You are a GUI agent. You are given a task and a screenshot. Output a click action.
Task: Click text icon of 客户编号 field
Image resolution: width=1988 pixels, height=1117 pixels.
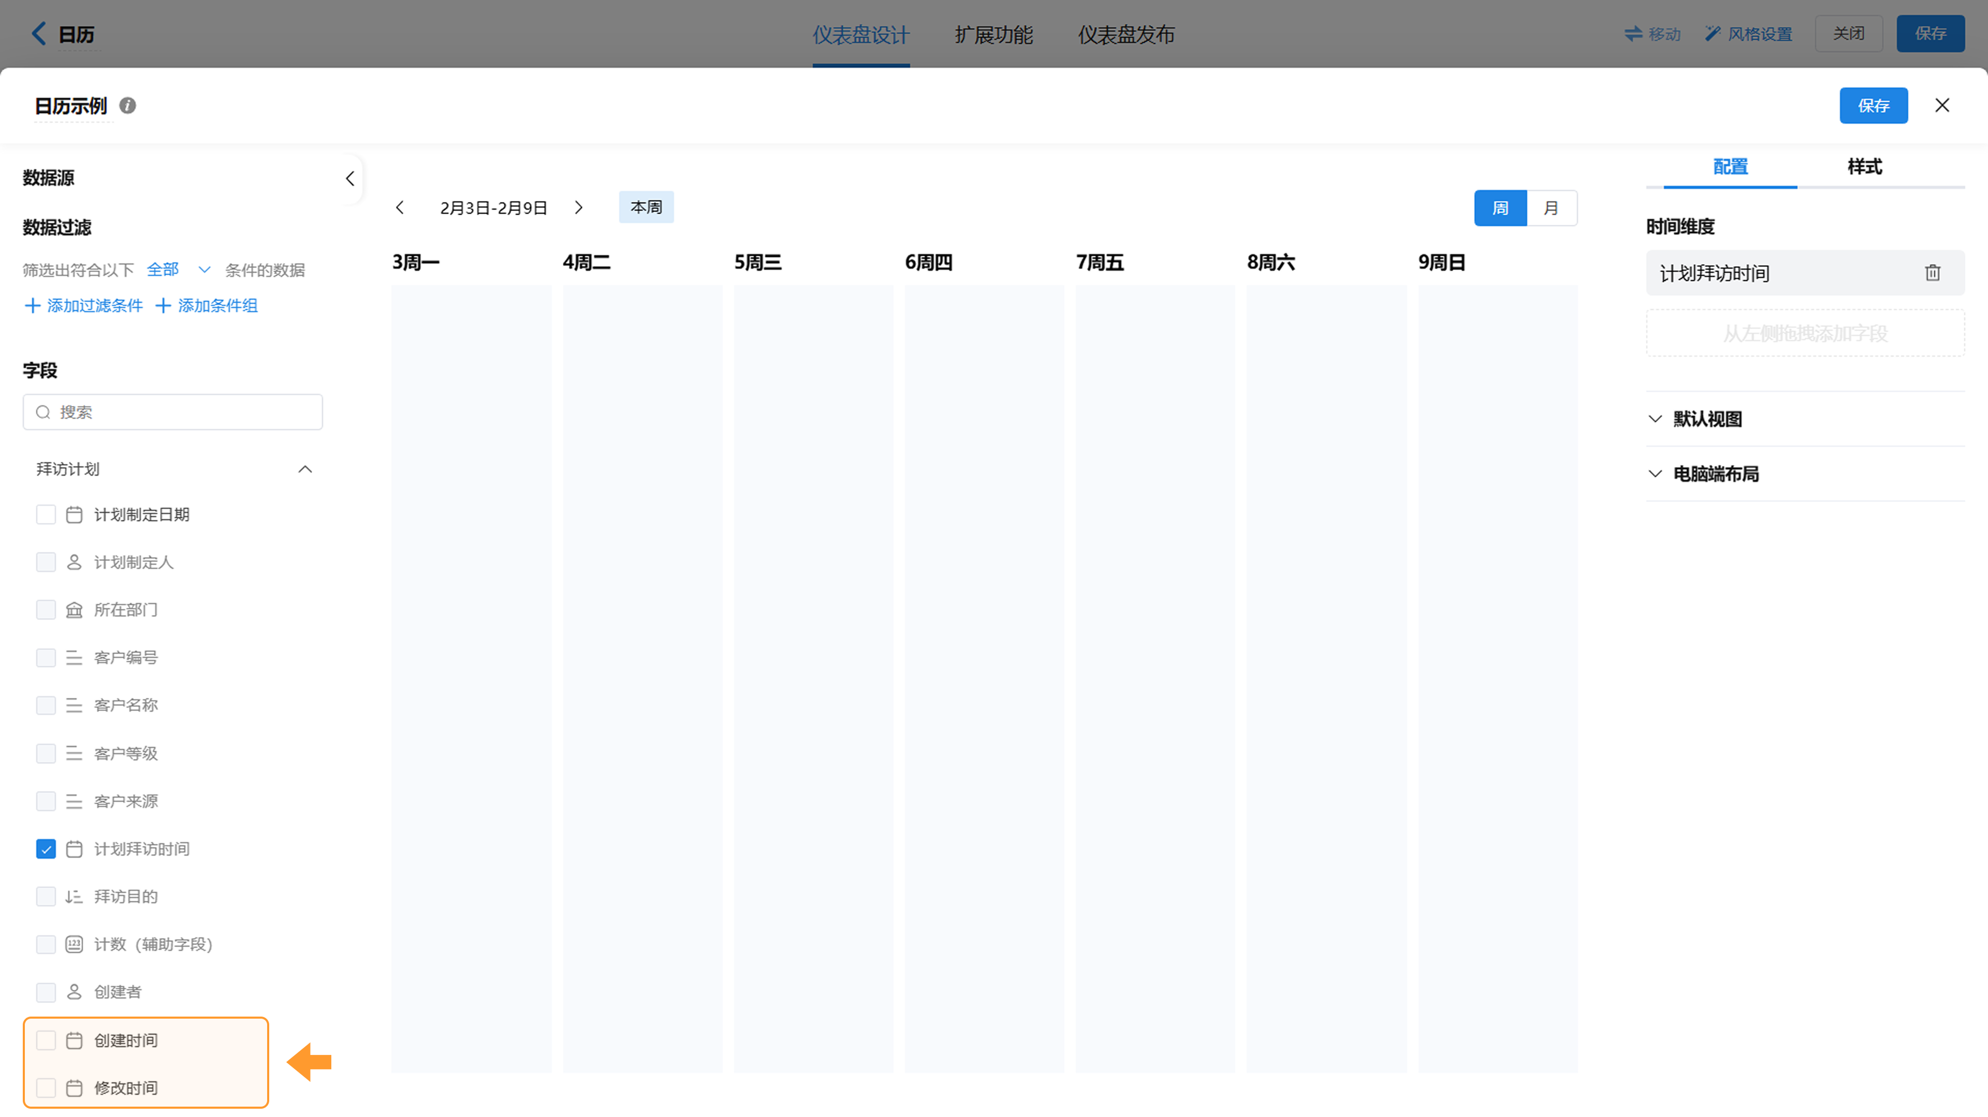click(74, 658)
